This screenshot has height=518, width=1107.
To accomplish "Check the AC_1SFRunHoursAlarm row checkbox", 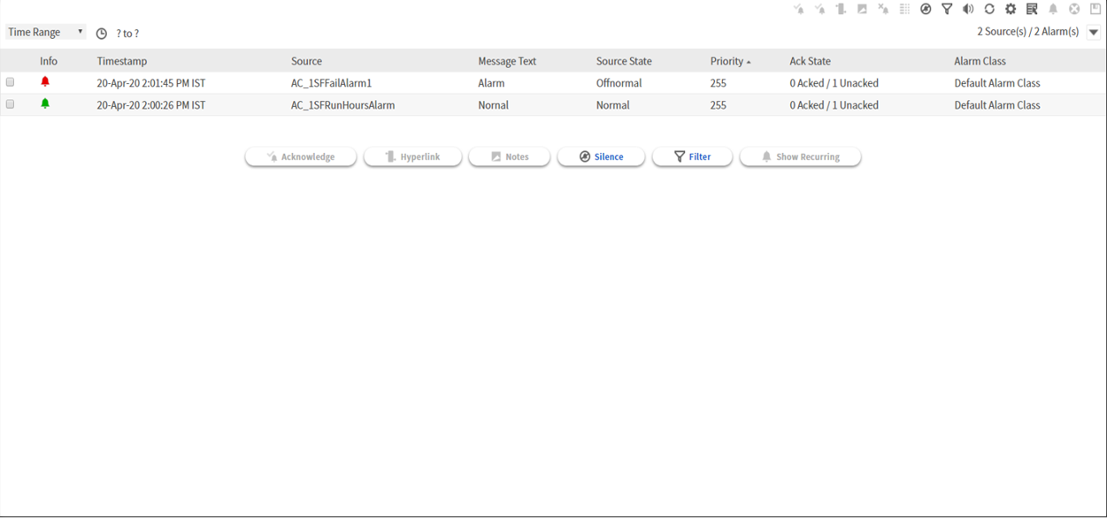I will point(11,104).
